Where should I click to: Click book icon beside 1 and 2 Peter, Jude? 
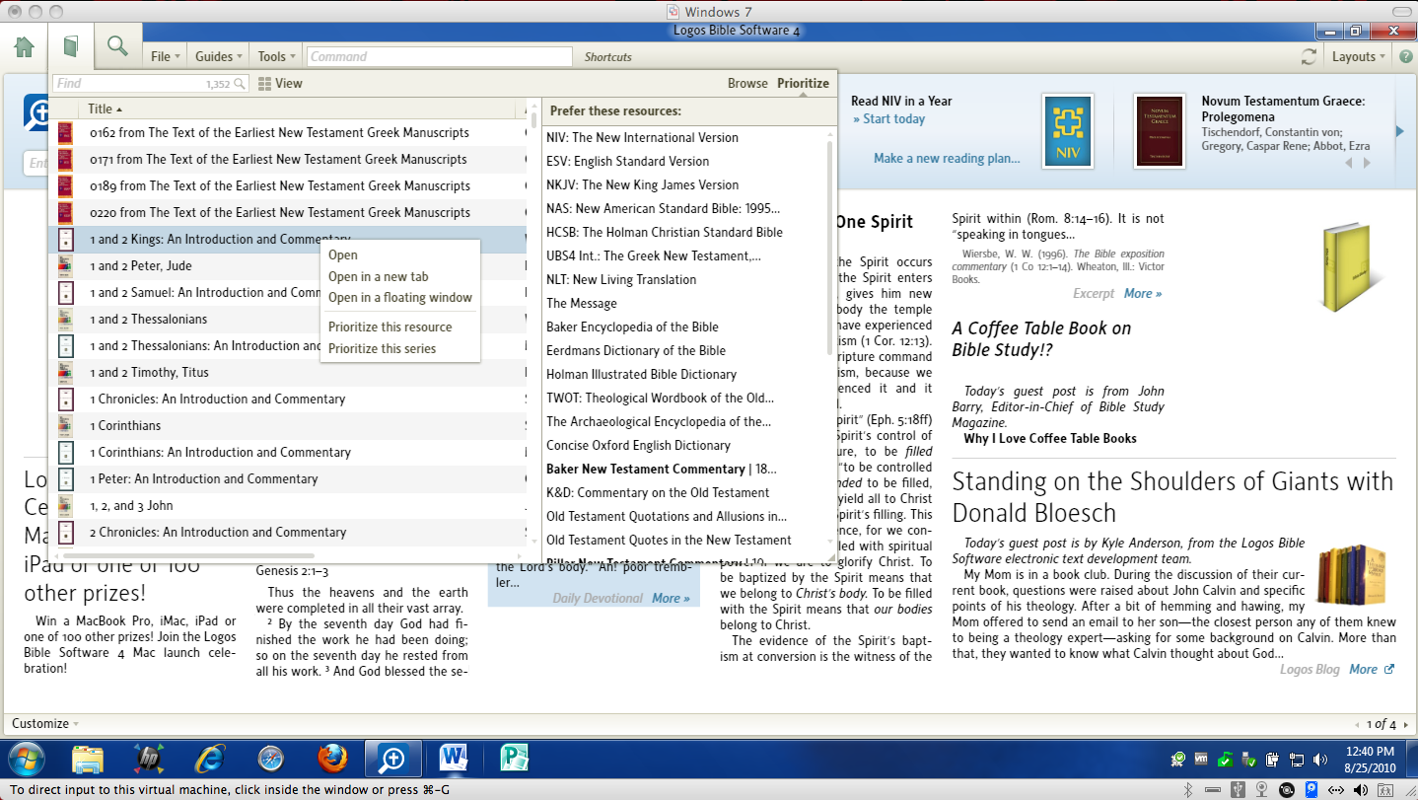[66, 266]
